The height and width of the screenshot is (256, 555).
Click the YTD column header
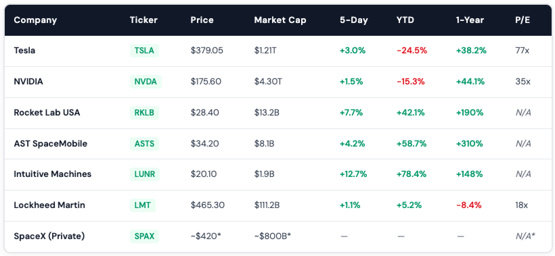point(405,20)
